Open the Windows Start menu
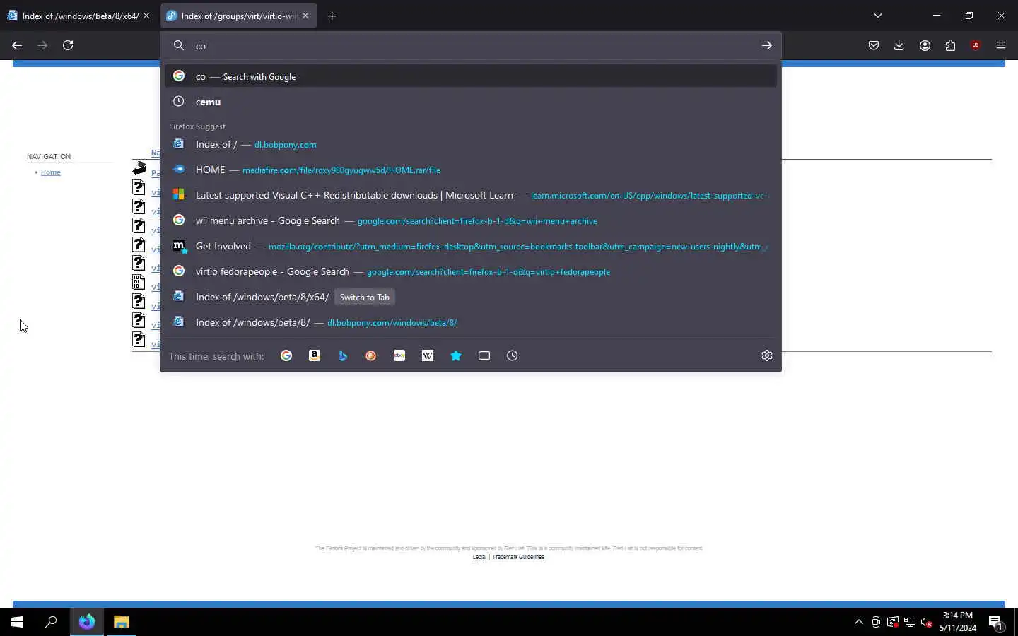 coord(17,622)
